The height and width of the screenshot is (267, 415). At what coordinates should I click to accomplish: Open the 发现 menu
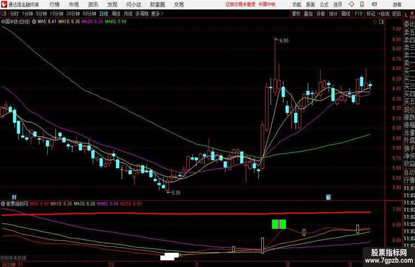[112, 4]
